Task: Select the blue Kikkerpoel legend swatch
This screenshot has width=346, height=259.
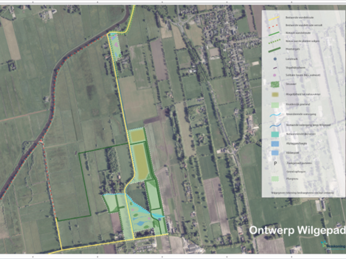Action: click(x=275, y=153)
